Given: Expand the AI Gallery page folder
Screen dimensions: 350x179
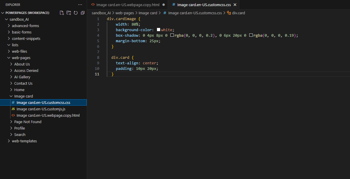Looking at the screenshot, I should (22, 77).
